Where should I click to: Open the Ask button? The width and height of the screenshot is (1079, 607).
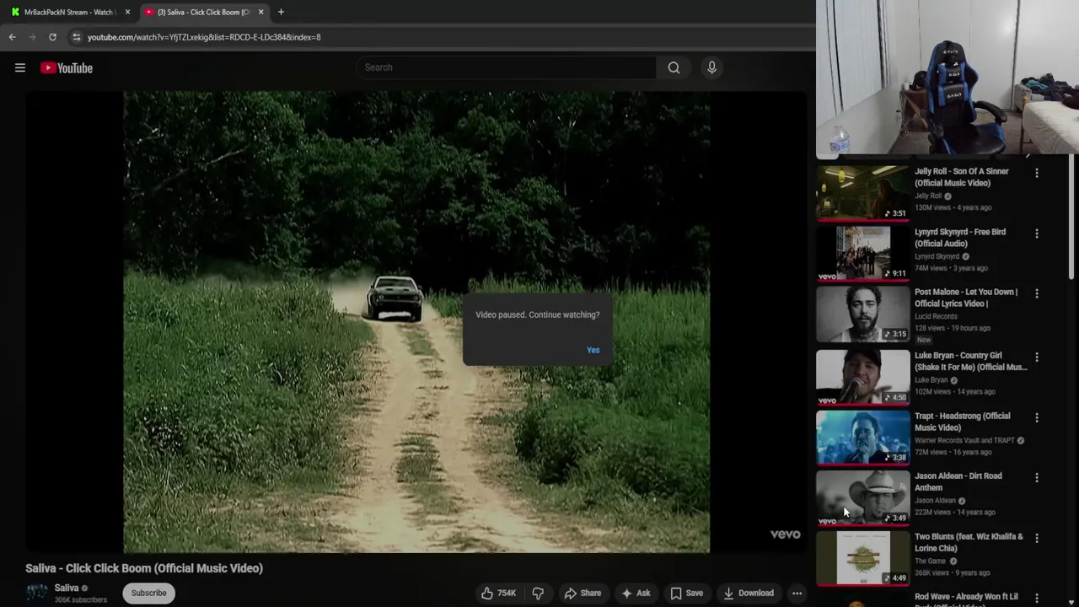pos(636,593)
